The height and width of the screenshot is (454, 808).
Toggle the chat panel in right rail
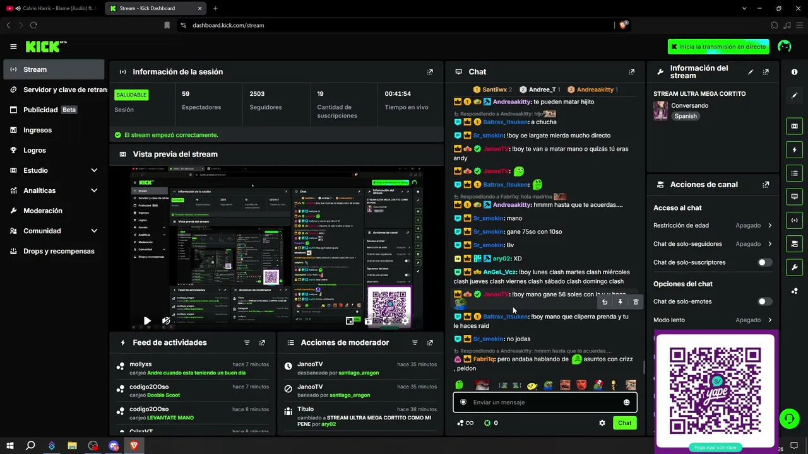[x=794, y=197]
